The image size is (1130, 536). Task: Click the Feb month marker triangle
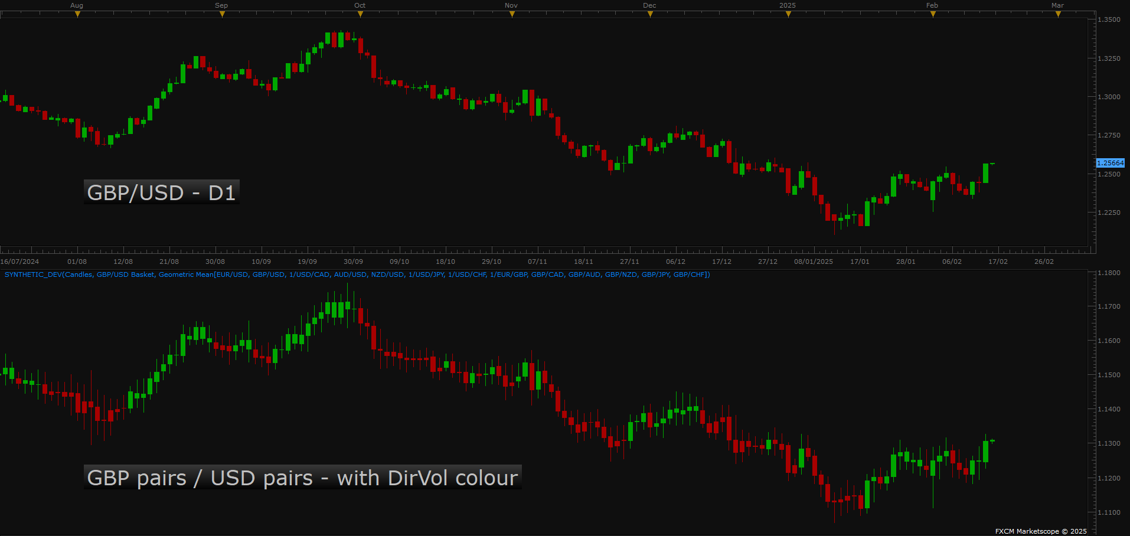pos(933,14)
